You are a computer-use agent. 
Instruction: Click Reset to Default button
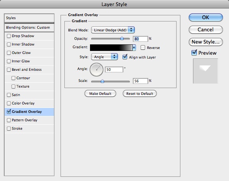coord(140,94)
